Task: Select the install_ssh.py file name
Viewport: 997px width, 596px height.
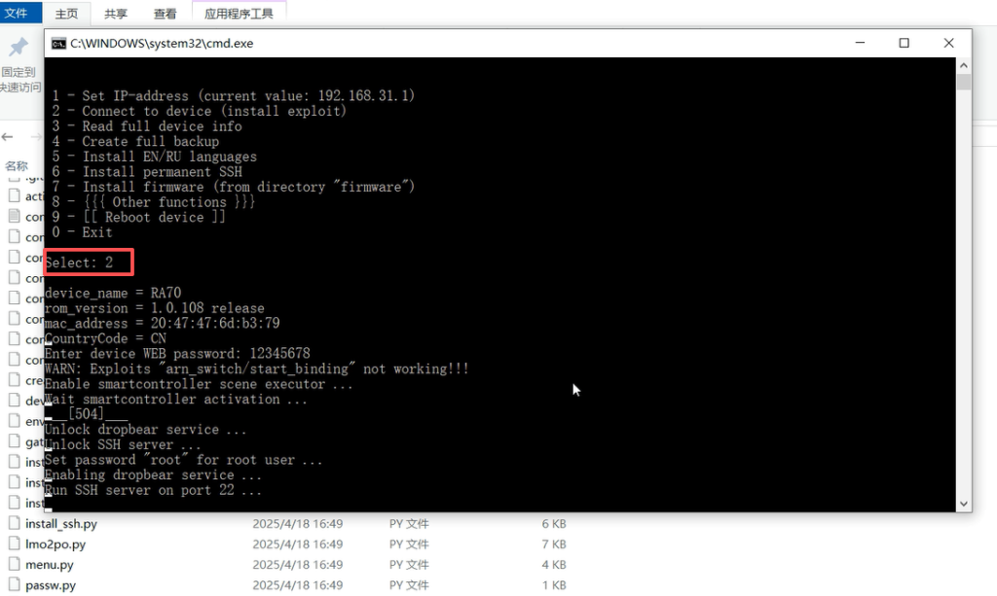Action: 61,524
